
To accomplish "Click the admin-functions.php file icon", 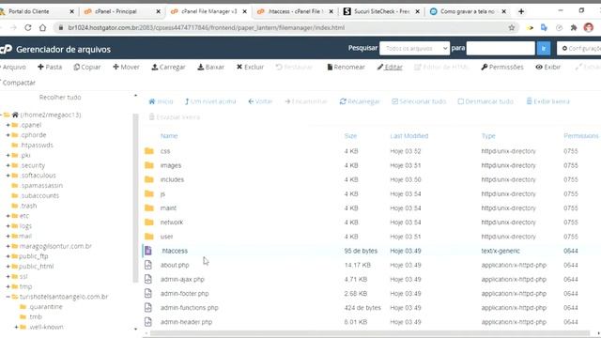I will pos(148,307).
